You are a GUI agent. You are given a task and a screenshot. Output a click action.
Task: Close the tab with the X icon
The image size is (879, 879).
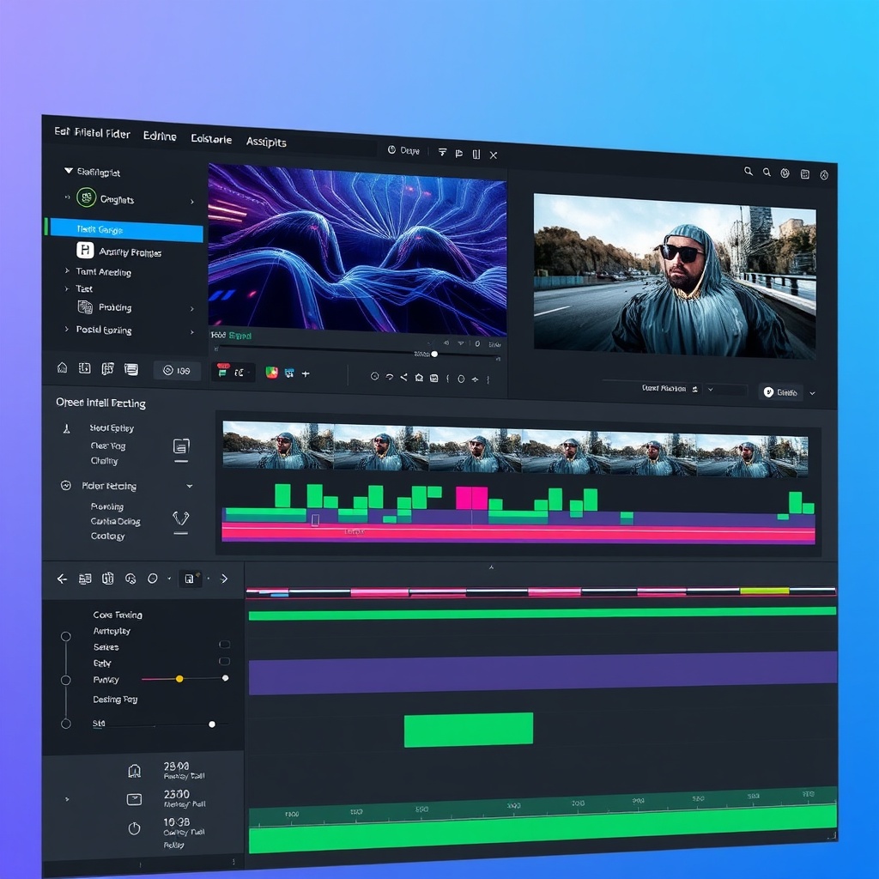click(x=494, y=155)
